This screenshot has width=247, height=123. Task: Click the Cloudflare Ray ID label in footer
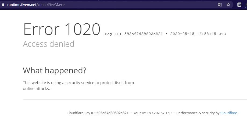pyautogui.click(x=81, y=113)
